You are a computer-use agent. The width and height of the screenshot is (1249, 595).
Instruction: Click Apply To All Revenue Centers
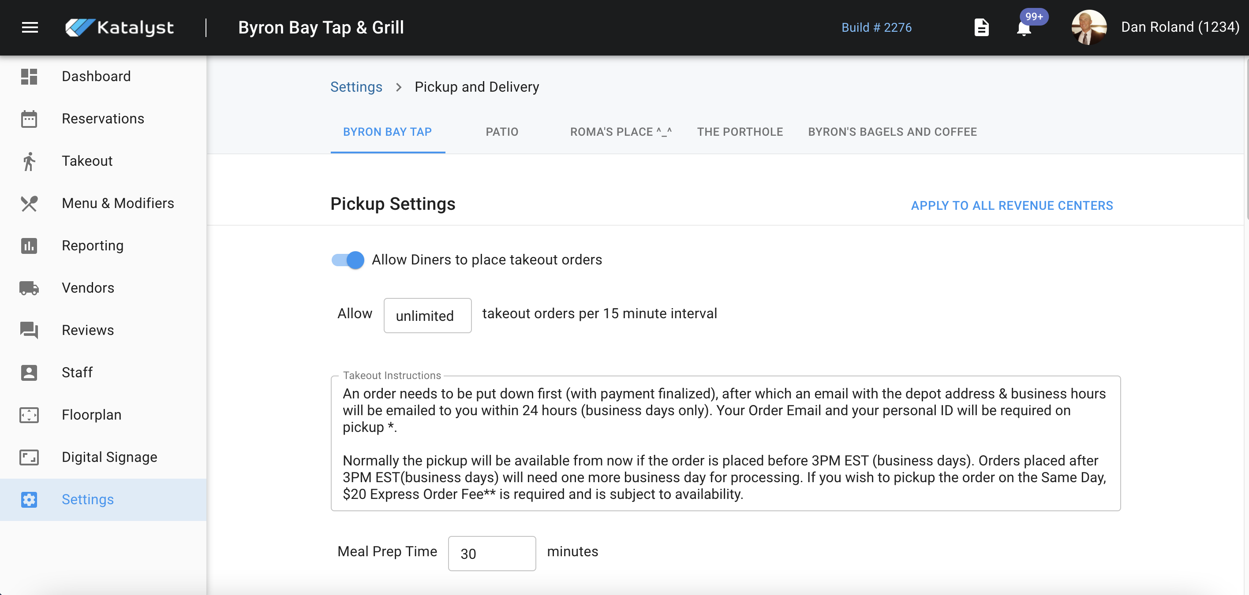click(x=1012, y=205)
